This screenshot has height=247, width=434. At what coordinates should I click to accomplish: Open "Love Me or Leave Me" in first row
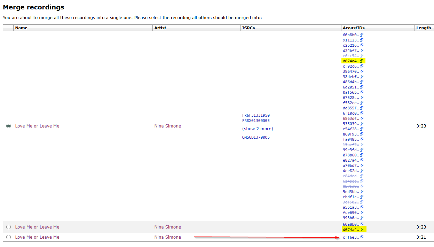click(37, 126)
